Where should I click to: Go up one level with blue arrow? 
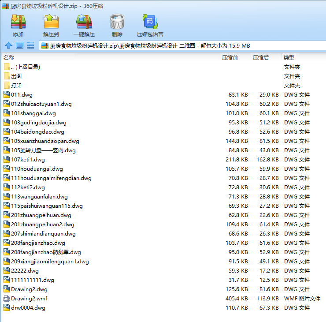point(8,45)
